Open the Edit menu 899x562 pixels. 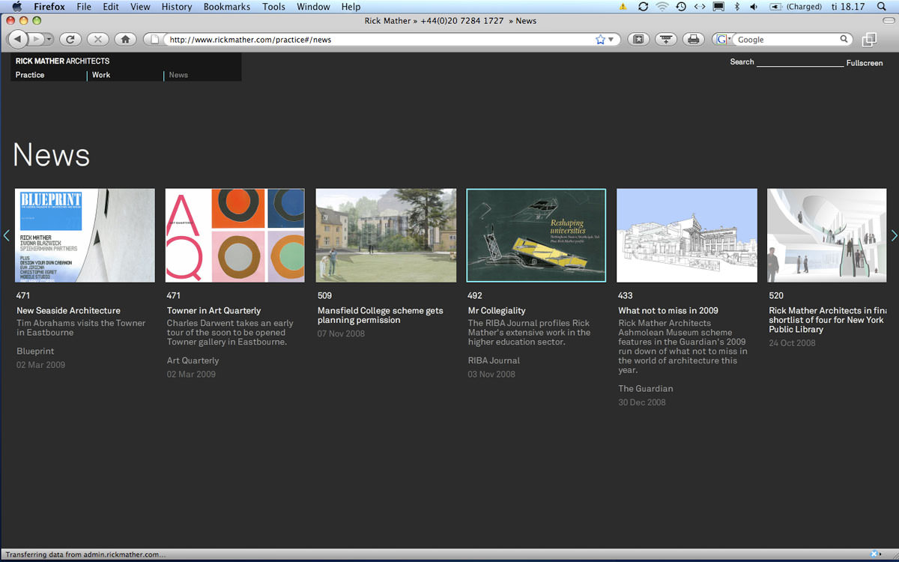[x=111, y=7]
